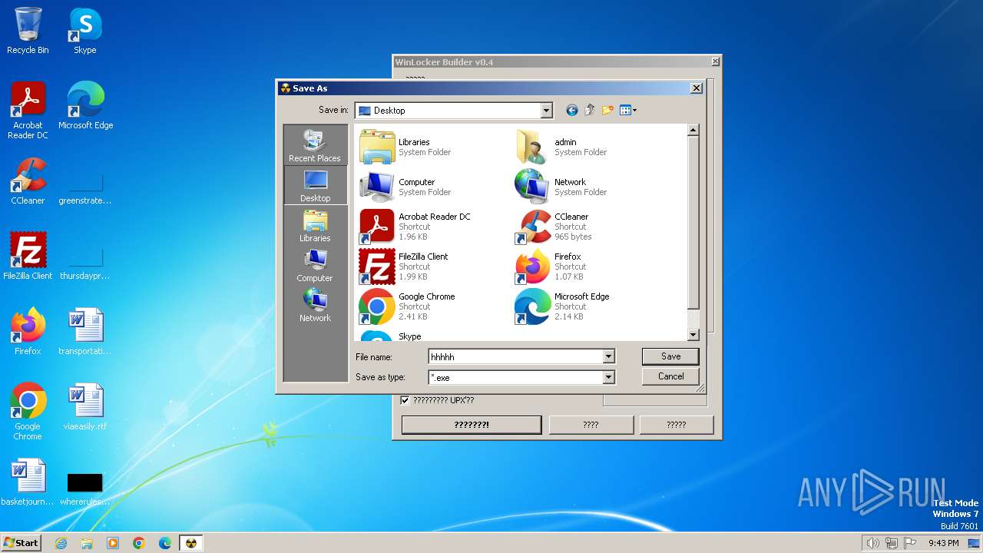
Task: Select Network in the places sidebar
Action: [x=315, y=306]
